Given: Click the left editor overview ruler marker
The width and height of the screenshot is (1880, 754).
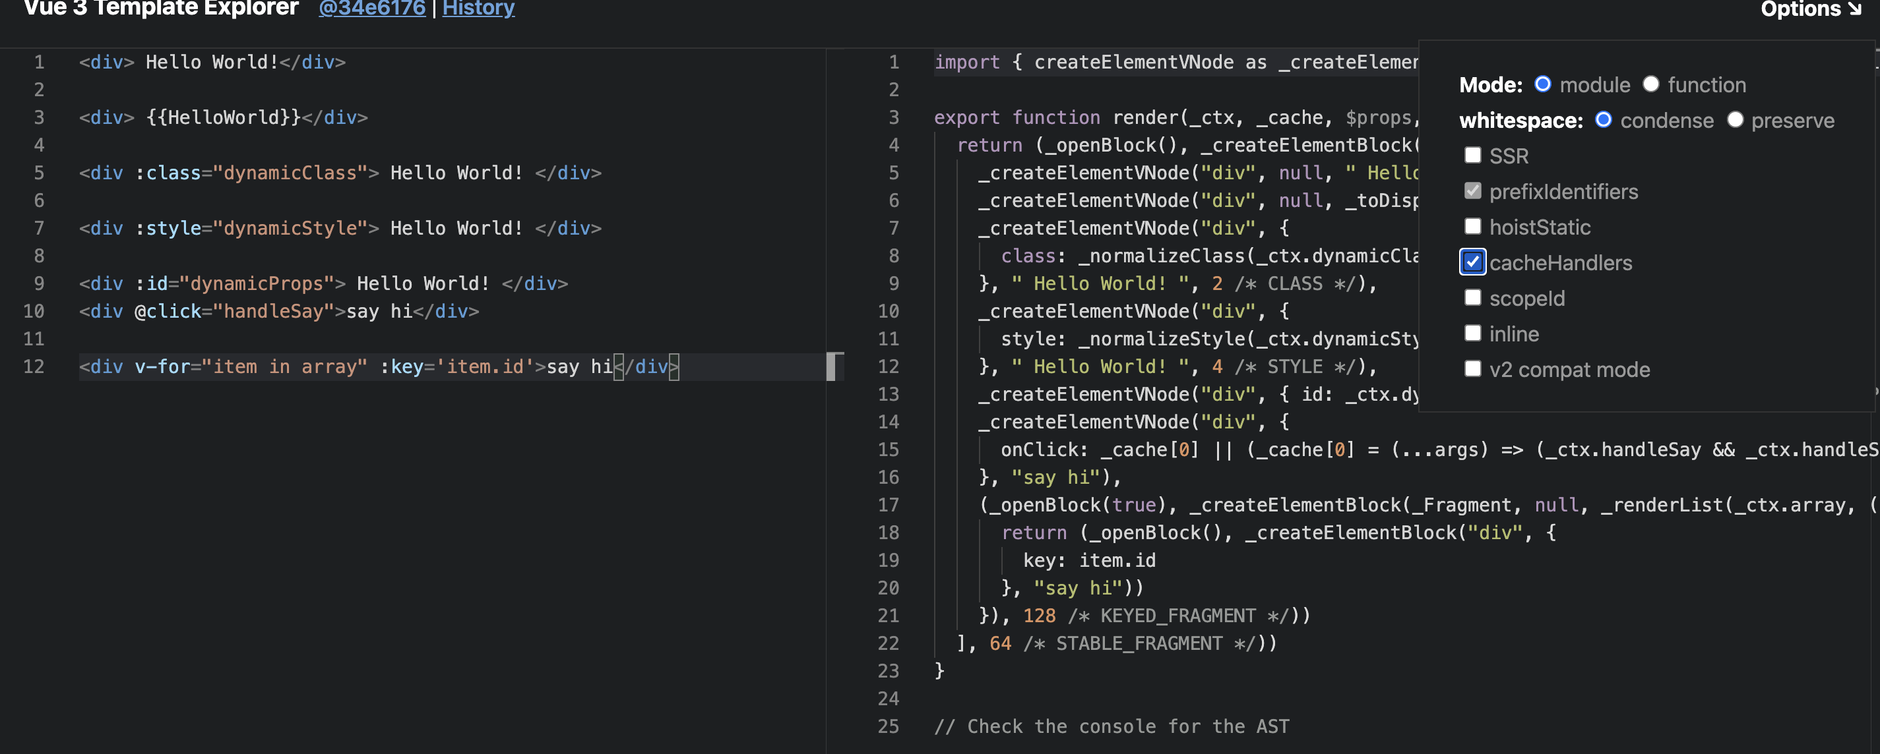Looking at the screenshot, I should [x=831, y=367].
